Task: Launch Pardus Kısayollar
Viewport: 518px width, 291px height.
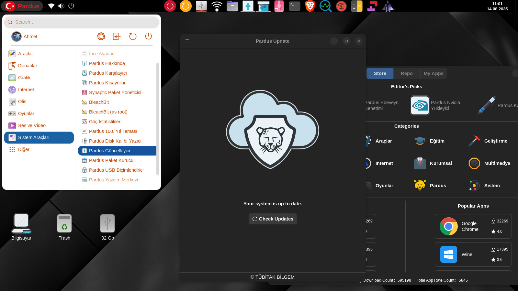Action: (x=117, y=83)
